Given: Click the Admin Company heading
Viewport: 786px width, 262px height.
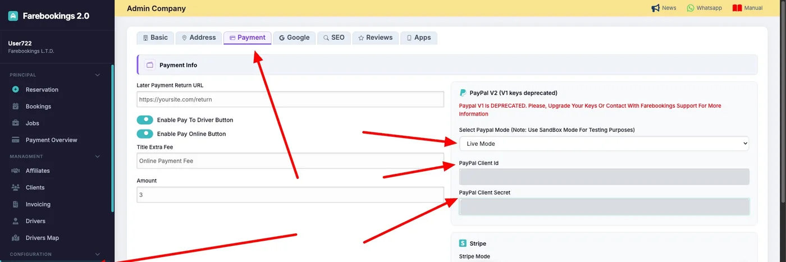Looking at the screenshot, I should click(x=156, y=8).
